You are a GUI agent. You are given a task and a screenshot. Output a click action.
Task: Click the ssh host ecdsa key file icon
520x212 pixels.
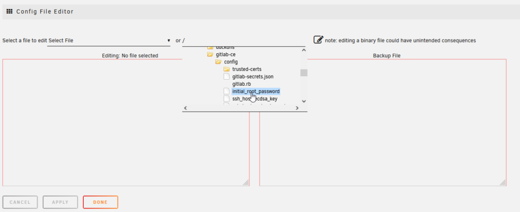[227, 99]
